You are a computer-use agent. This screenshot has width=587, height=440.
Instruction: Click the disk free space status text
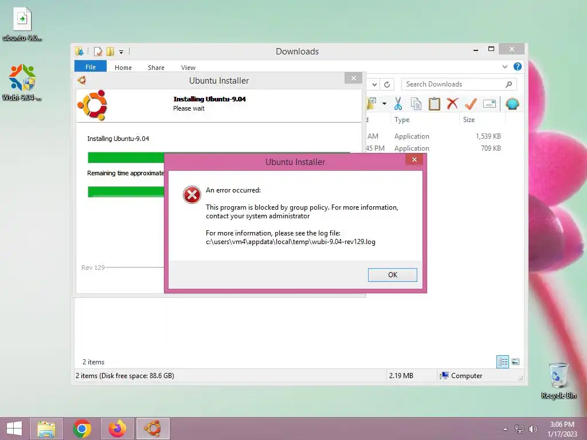(x=124, y=376)
